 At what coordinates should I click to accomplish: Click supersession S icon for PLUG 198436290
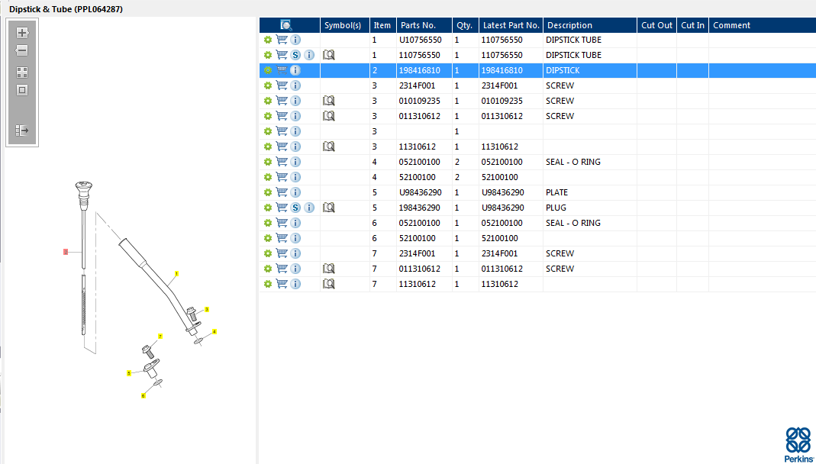pos(295,208)
